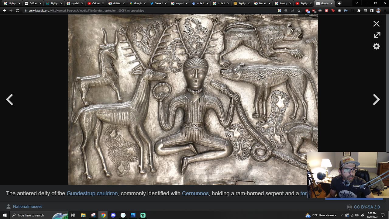Click the Google icon in address bar
389x219 pixels.
pyautogui.click(x=279, y=11)
